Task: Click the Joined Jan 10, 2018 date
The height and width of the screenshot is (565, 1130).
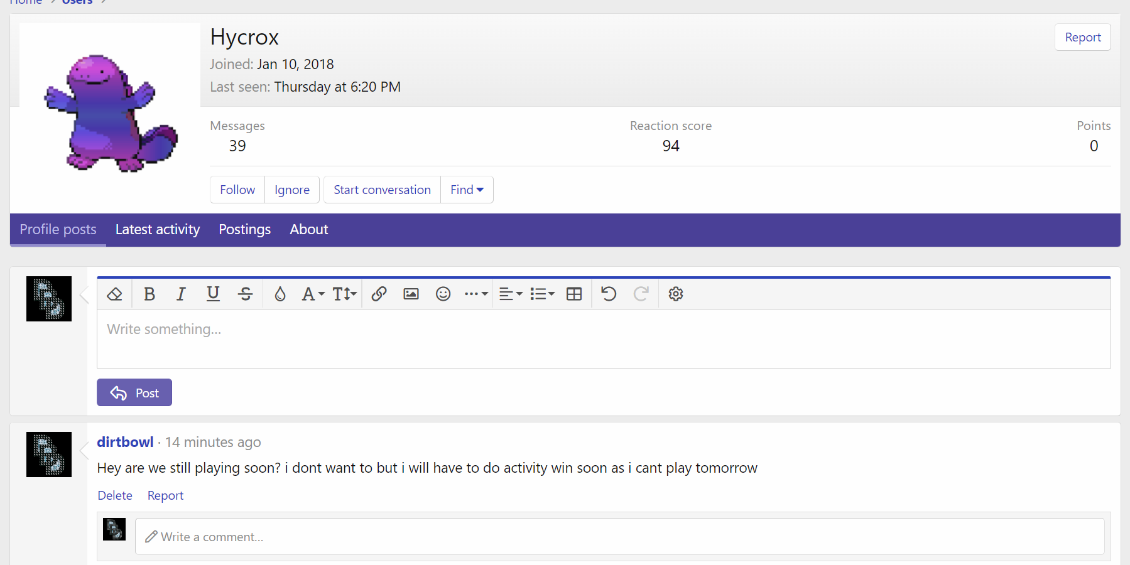Action: 295,64
